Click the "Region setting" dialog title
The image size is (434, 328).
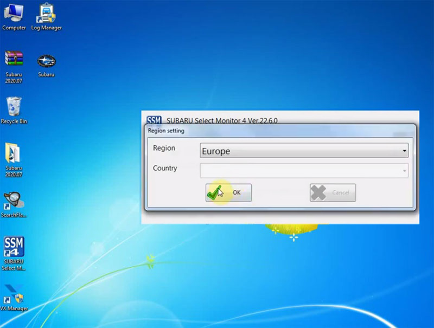coord(166,131)
